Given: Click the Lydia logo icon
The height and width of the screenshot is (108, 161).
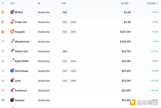Looking at the screenshot, I should (x=12, y=81).
